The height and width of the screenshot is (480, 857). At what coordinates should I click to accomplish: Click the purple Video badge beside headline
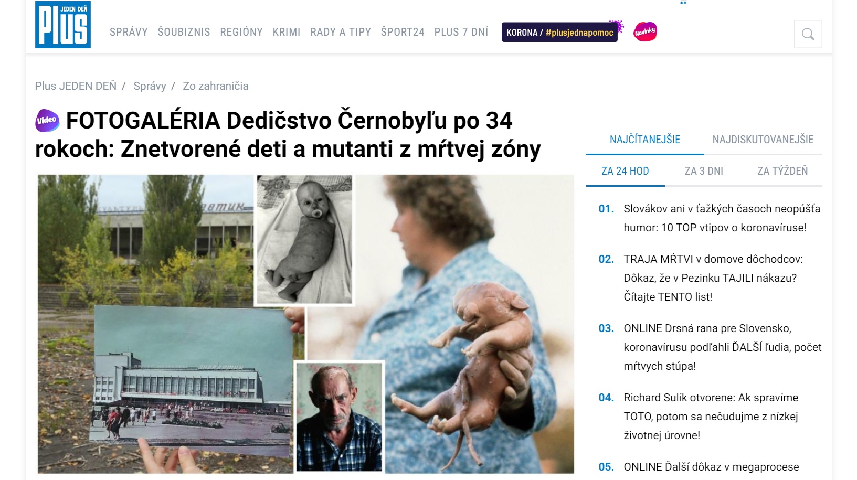[47, 120]
